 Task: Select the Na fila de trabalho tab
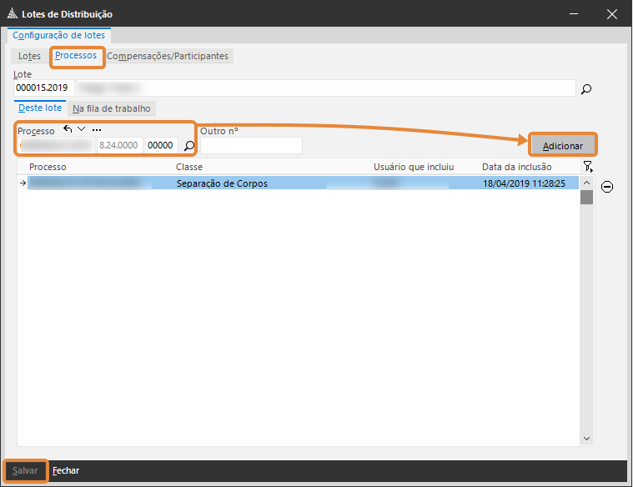pyautogui.click(x=111, y=108)
